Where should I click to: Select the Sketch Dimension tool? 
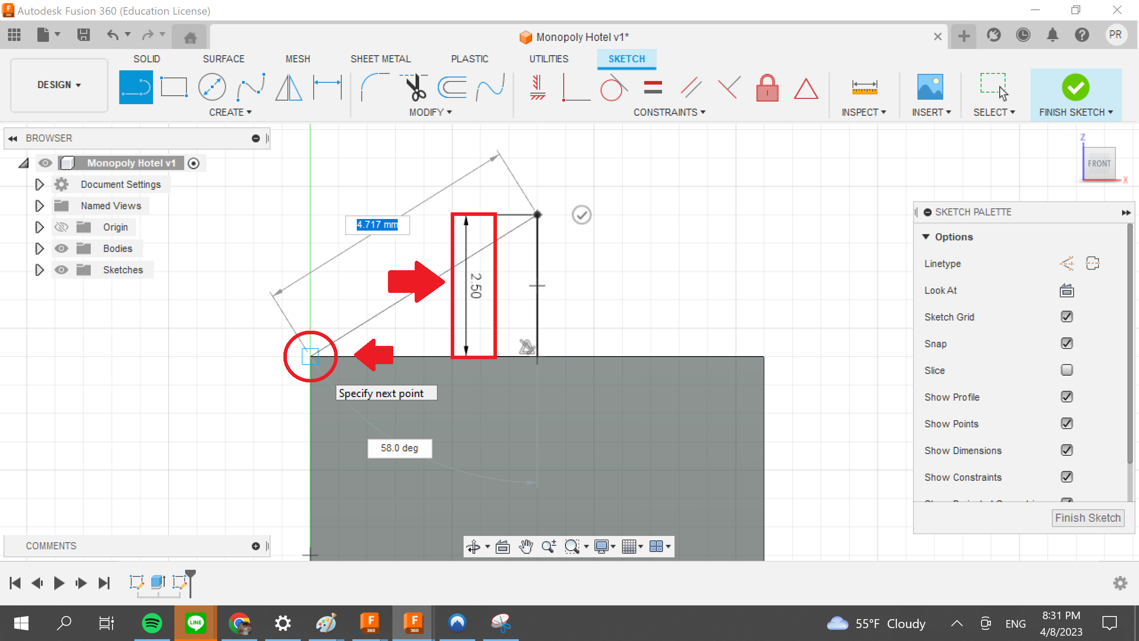(327, 87)
